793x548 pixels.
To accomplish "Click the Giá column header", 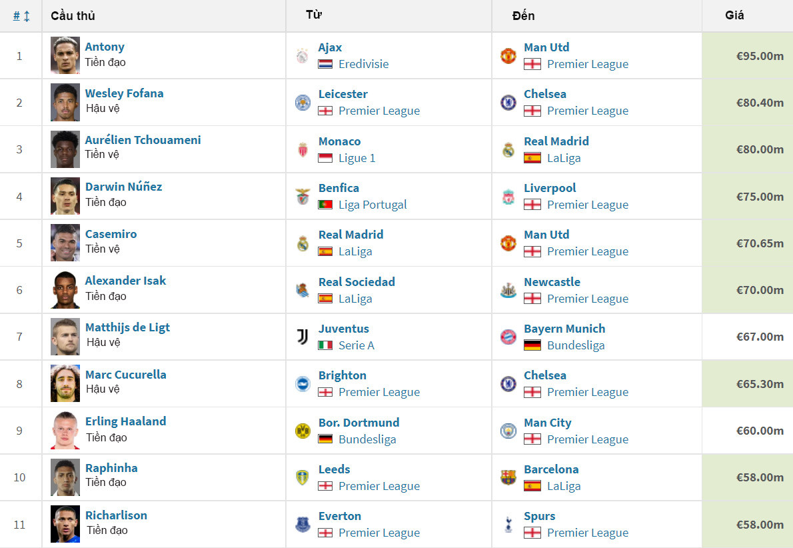I will click(x=734, y=15).
